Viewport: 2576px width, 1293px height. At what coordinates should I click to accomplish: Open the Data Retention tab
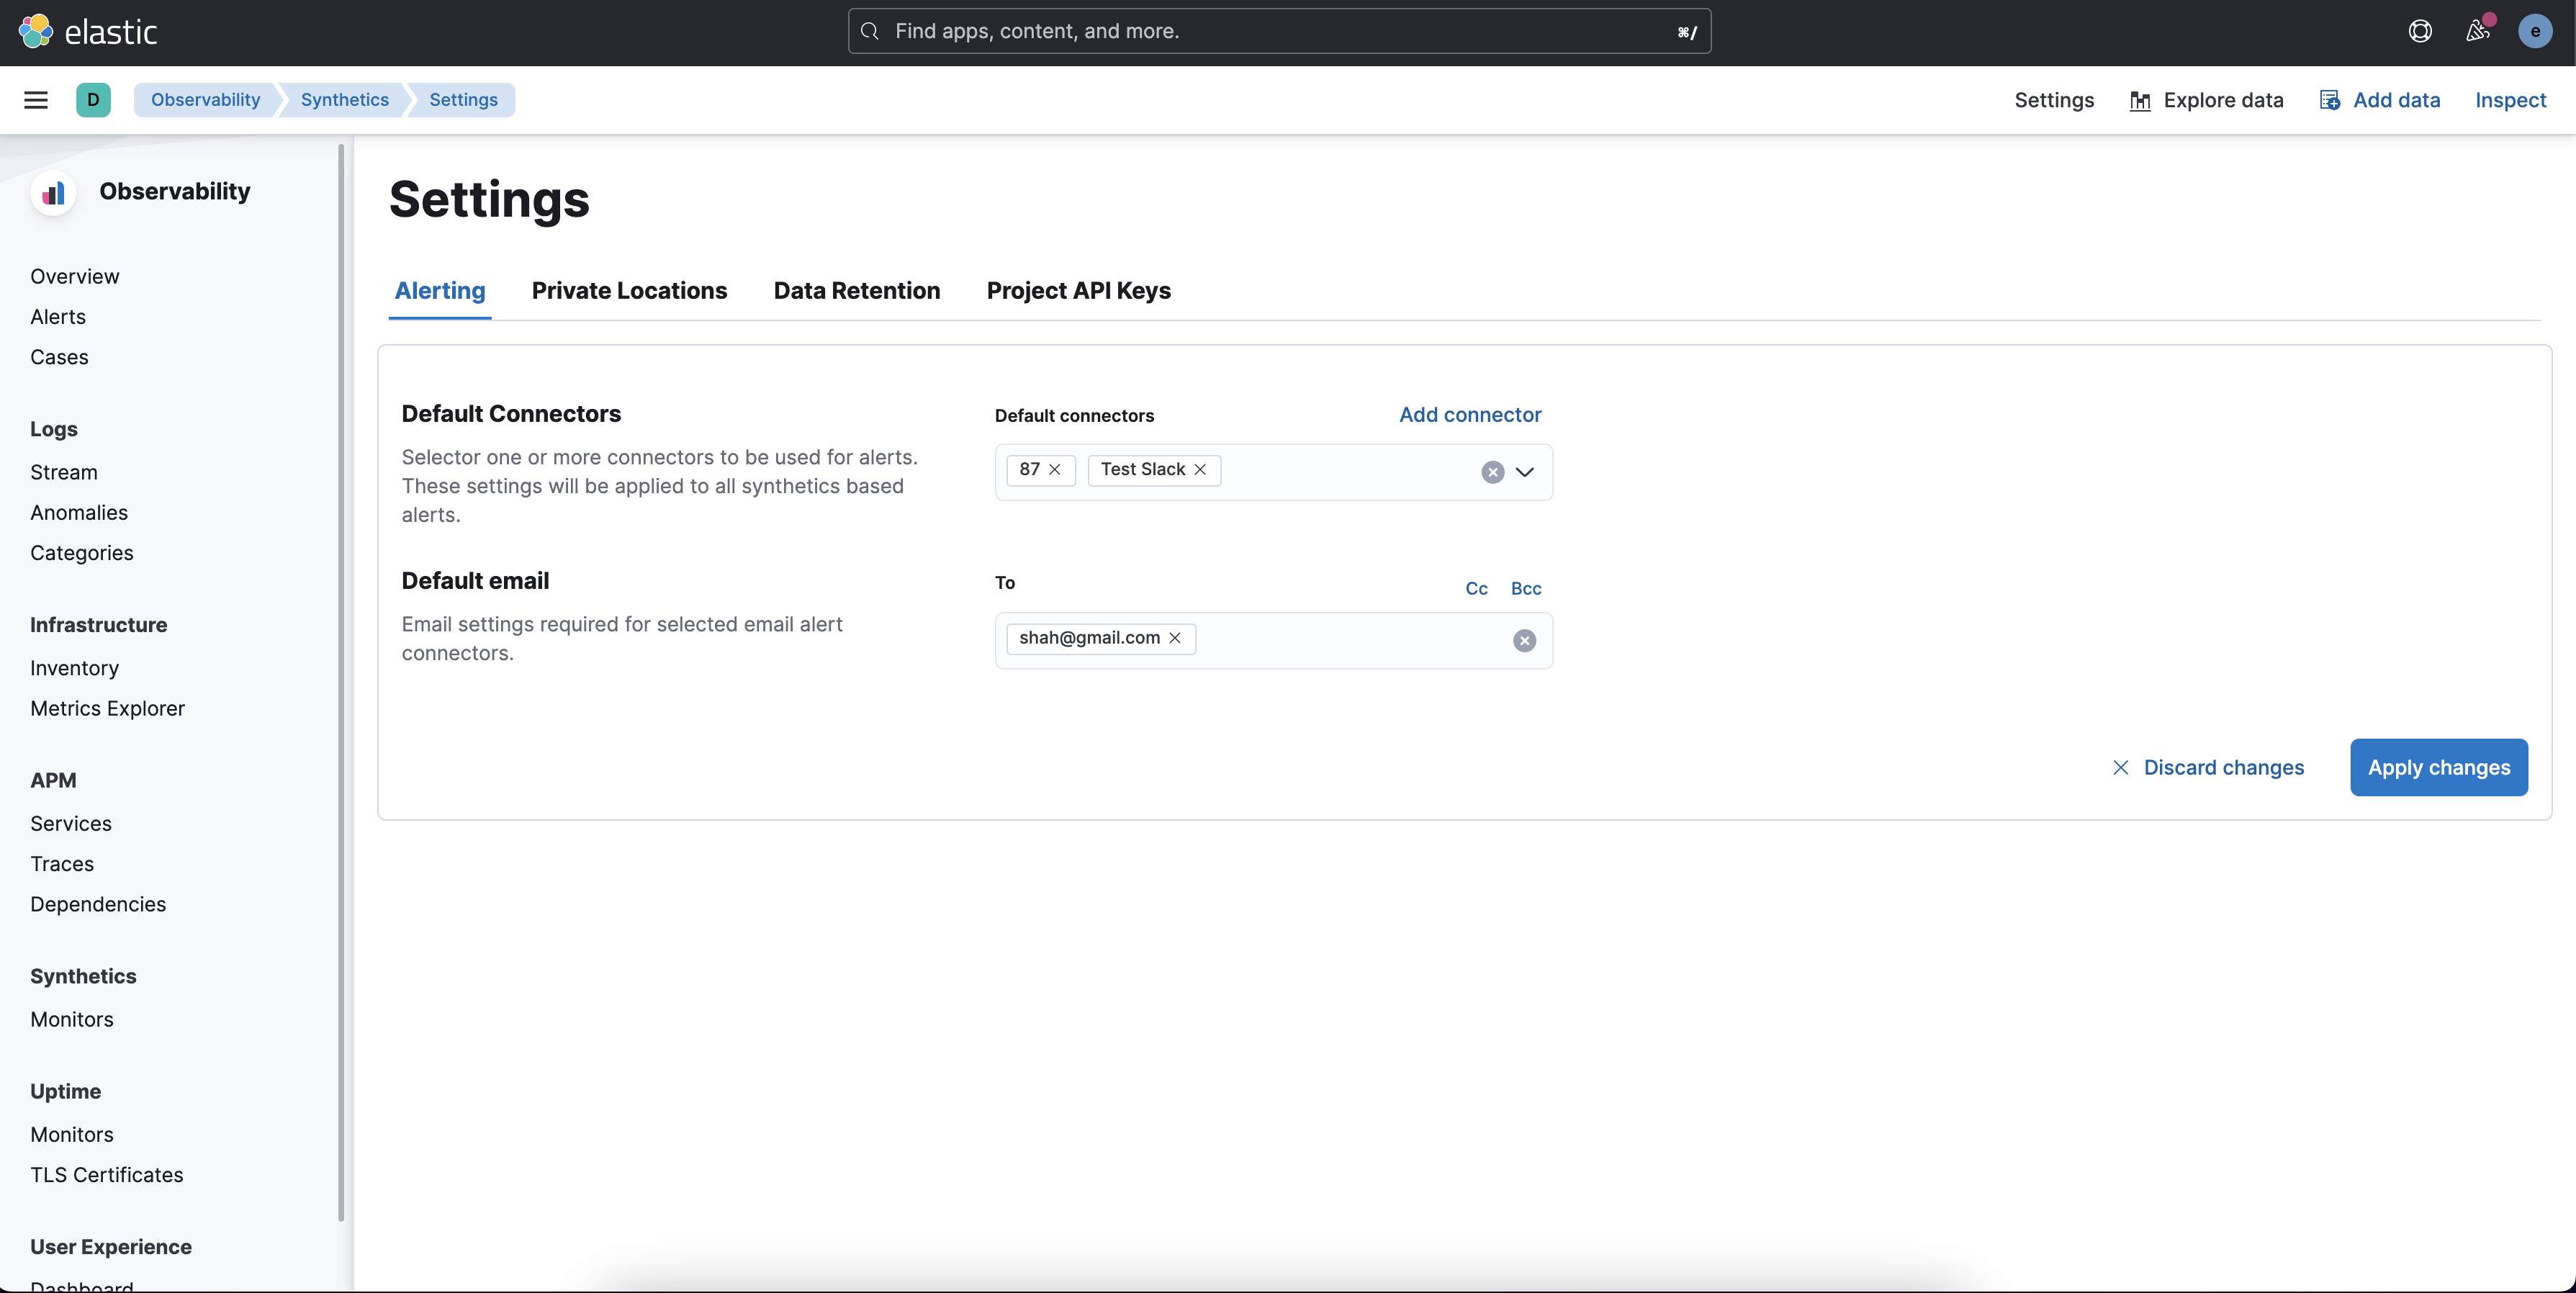pyautogui.click(x=856, y=291)
